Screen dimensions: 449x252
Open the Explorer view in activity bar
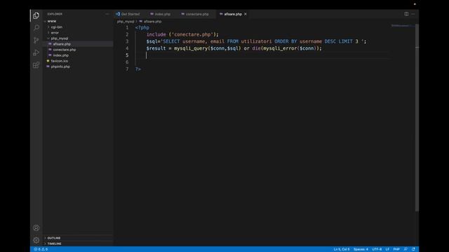click(x=36, y=15)
